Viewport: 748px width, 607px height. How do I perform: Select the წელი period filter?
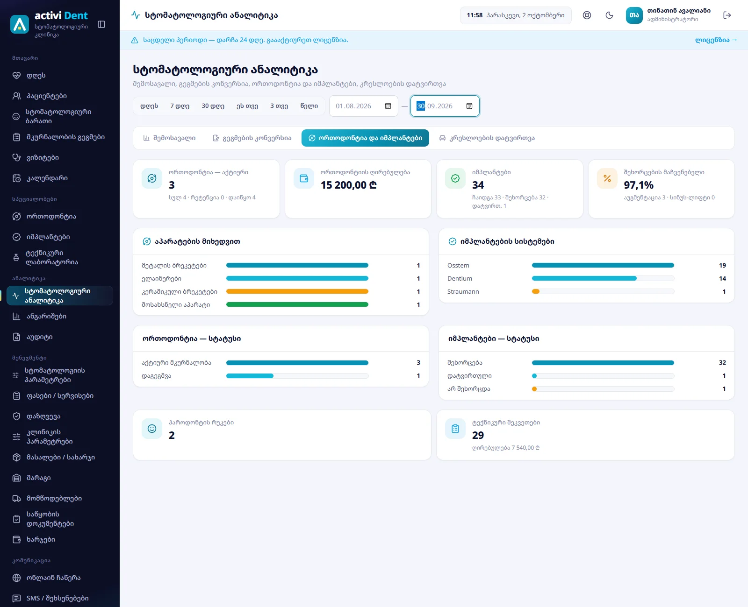309,106
